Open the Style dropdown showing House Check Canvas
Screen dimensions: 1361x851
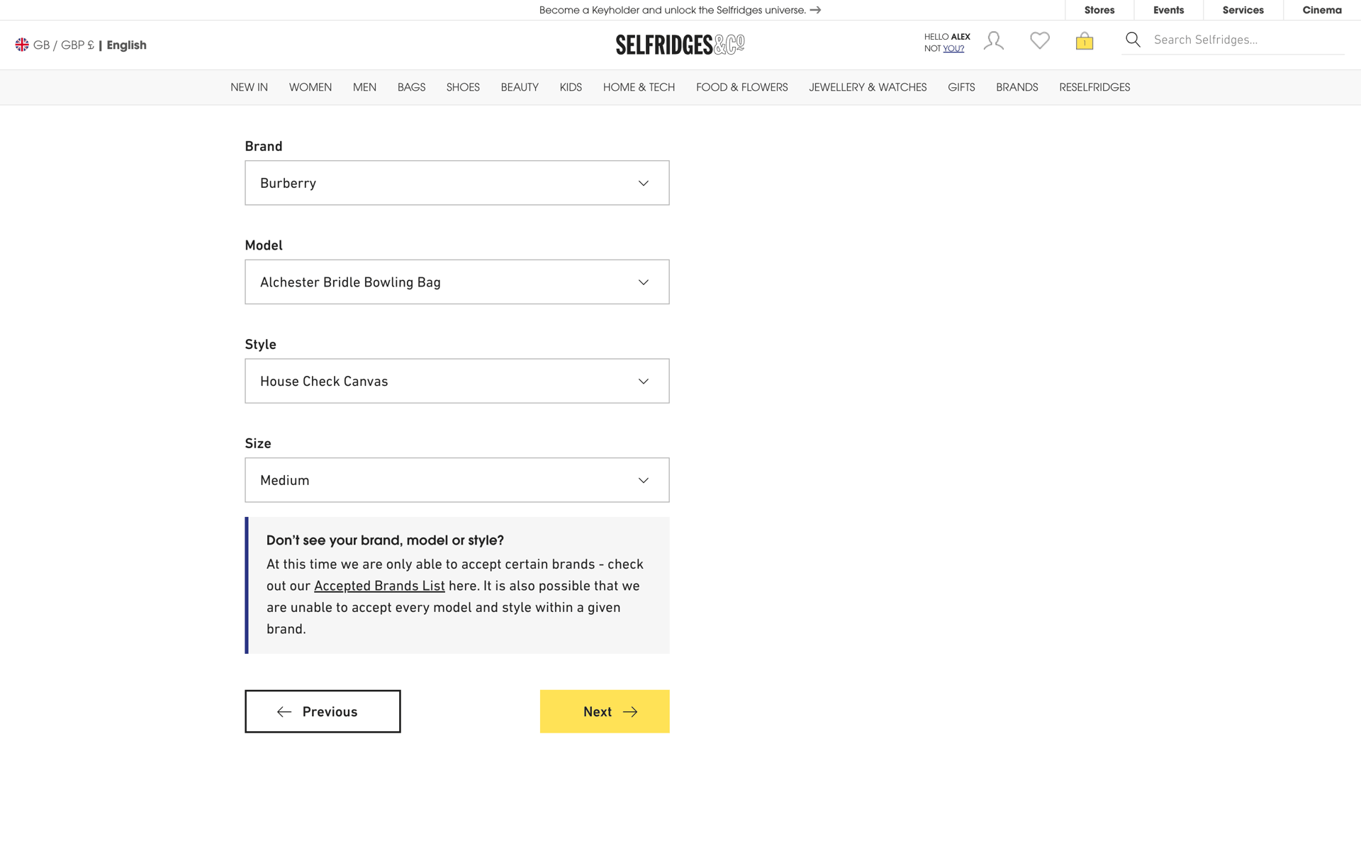[x=457, y=381]
